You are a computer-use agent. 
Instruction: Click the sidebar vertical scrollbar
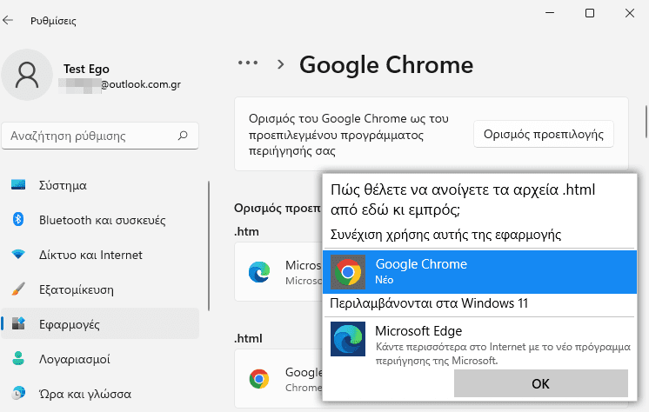coord(209,246)
